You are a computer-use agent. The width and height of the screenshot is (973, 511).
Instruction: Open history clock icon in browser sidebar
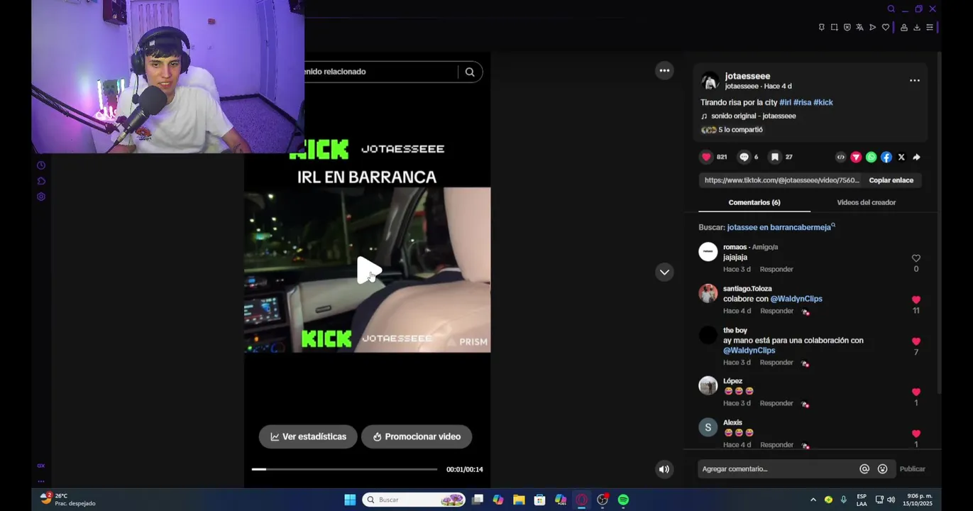pyautogui.click(x=41, y=165)
